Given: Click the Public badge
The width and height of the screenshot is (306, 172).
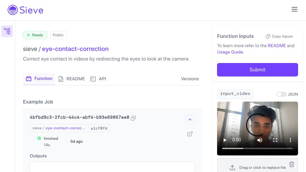Looking at the screenshot, I should pos(58,35).
